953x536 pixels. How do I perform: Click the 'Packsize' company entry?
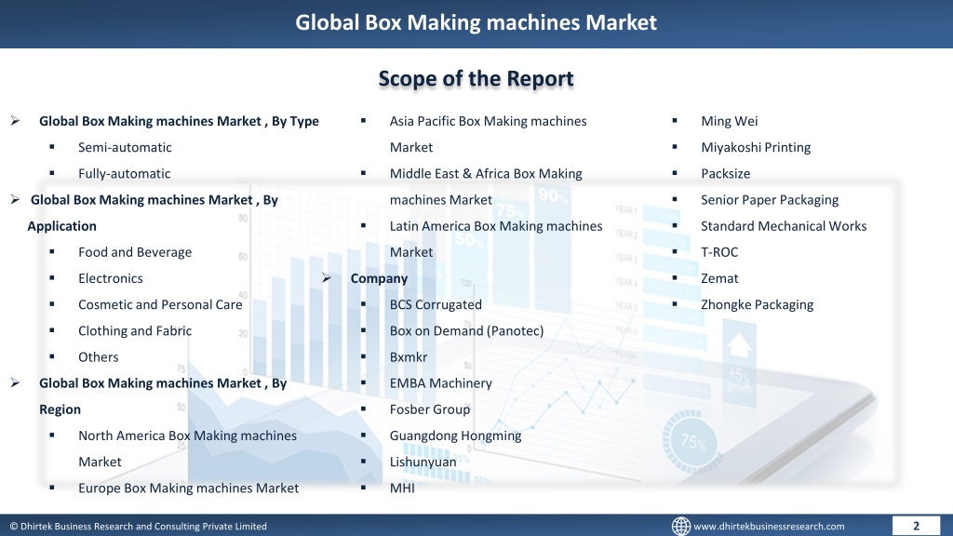coord(726,173)
